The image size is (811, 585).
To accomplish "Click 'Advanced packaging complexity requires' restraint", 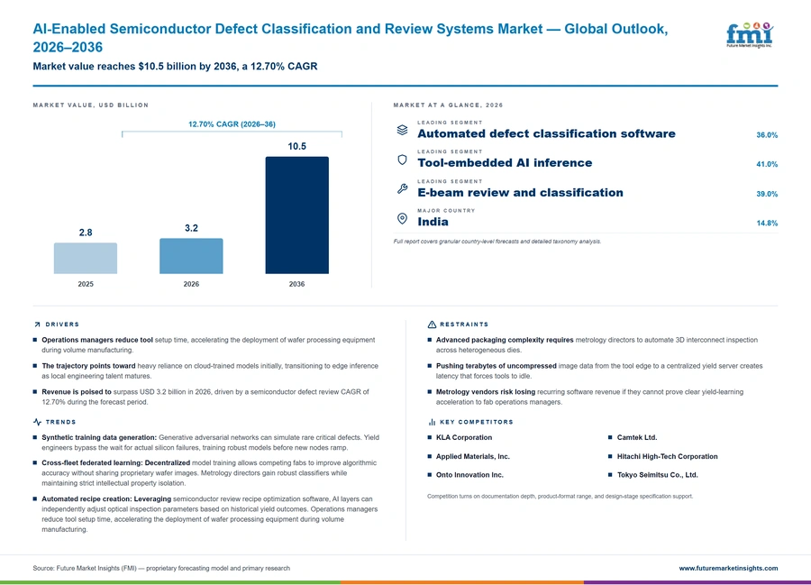I will 505,341.
